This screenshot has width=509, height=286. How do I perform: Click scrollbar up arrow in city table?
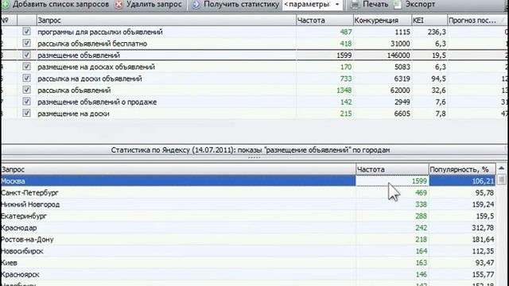tap(501, 168)
